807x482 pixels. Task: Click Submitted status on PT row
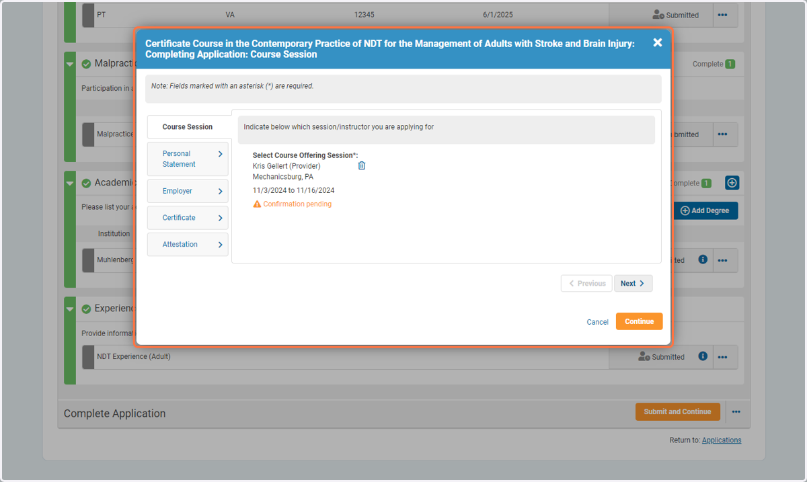(x=676, y=15)
